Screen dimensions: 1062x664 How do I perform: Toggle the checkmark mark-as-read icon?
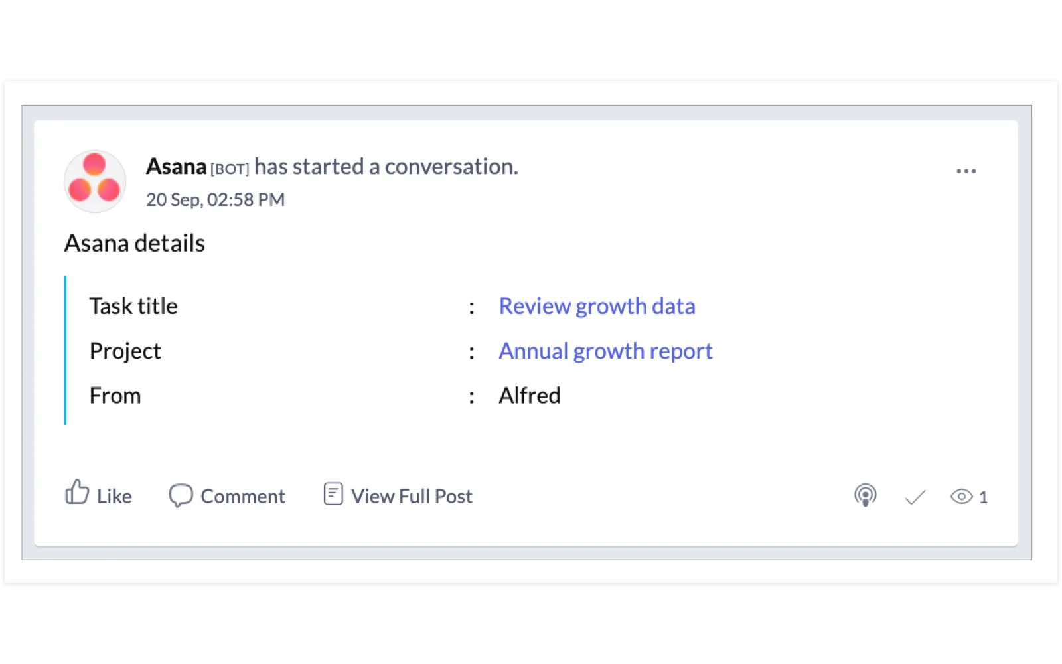(x=915, y=497)
